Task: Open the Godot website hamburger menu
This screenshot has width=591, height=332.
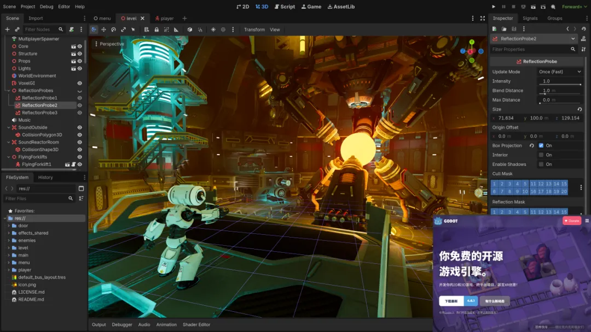Action: [x=587, y=221]
